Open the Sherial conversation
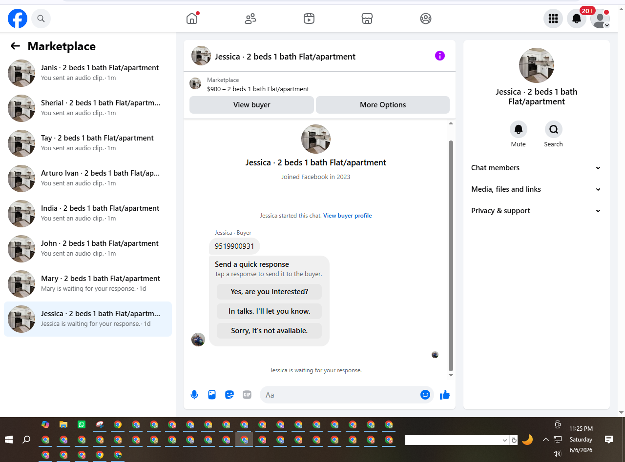Viewport: 625px width, 462px height. click(x=88, y=108)
